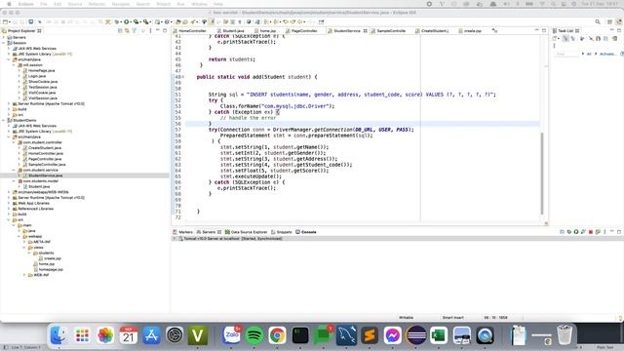Click the Debug server icon in Servers view
The height and width of the screenshot is (351, 624).
(569, 232)
